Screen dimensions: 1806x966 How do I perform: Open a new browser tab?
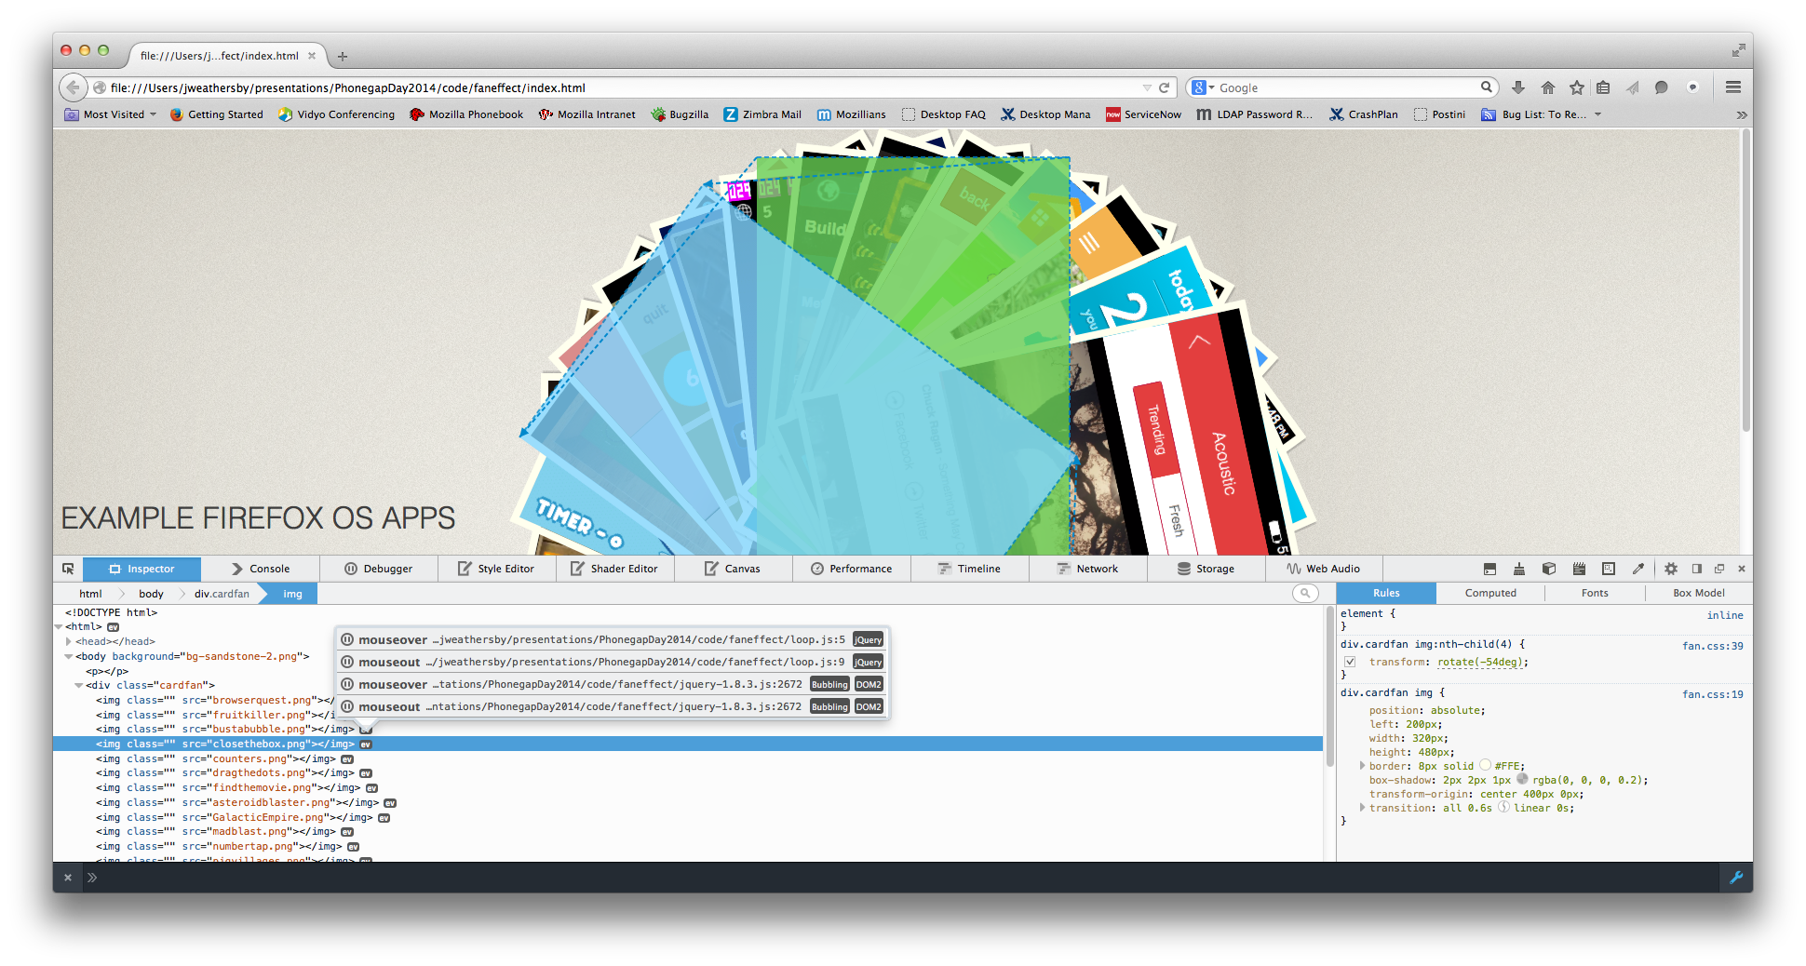pyautogui.click(x=343, y=57)
